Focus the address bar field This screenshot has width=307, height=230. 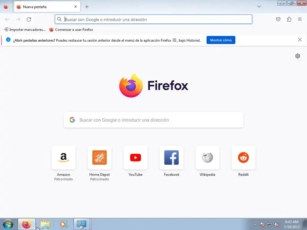point(153,19)
